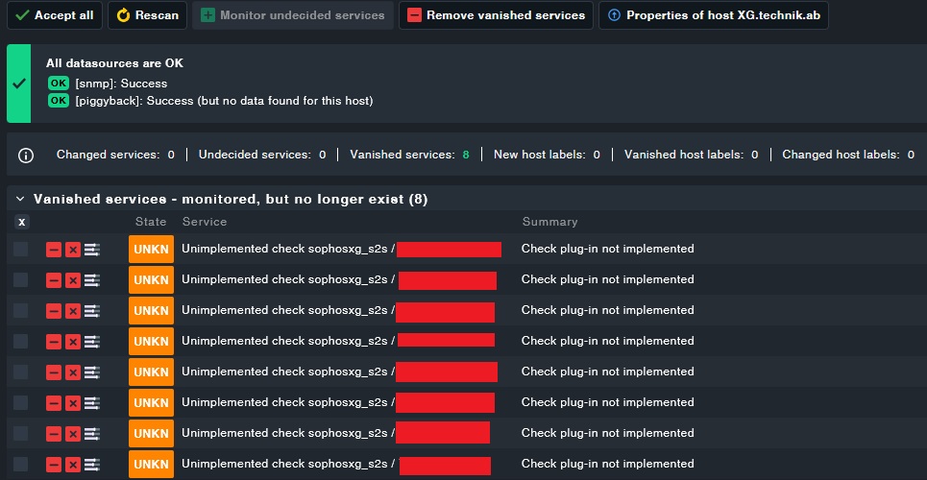Open check parameters icon in sixth service row
The height and width of the screenshot is (480, 927).
pos(92,403)
